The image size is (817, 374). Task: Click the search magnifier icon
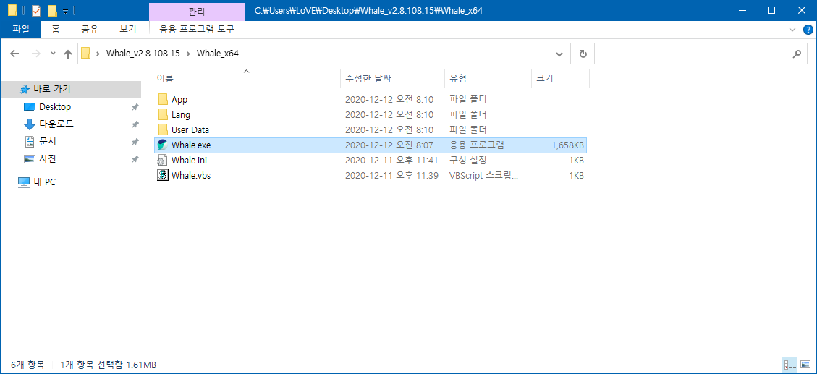click(796, 54)
